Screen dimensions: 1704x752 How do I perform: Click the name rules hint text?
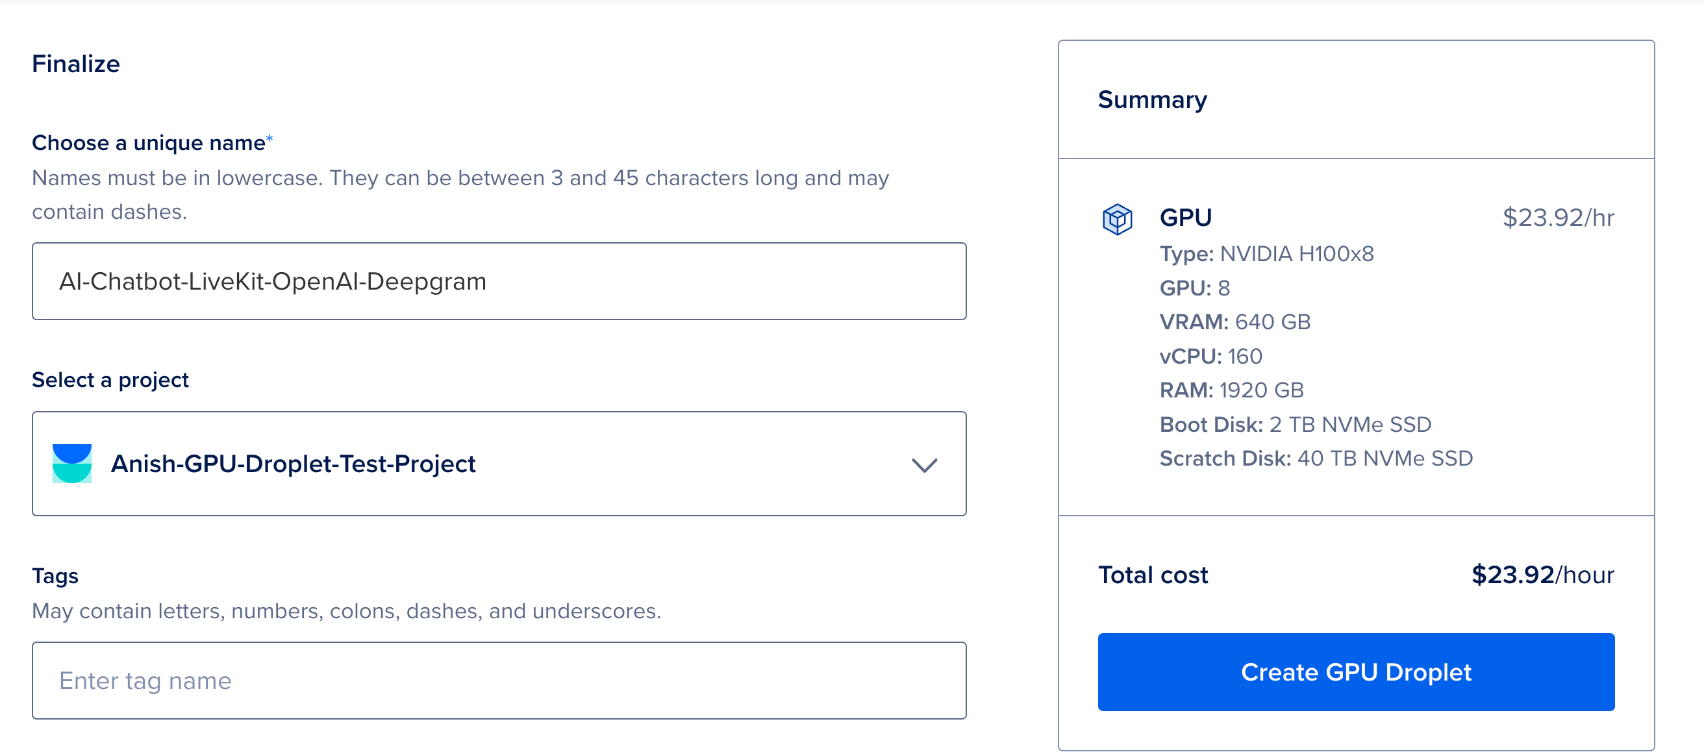[x=460, y=195]
